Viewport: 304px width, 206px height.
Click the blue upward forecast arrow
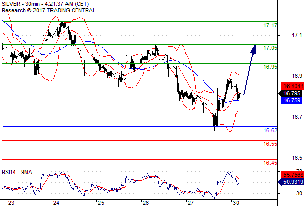[x=250, y=70]
